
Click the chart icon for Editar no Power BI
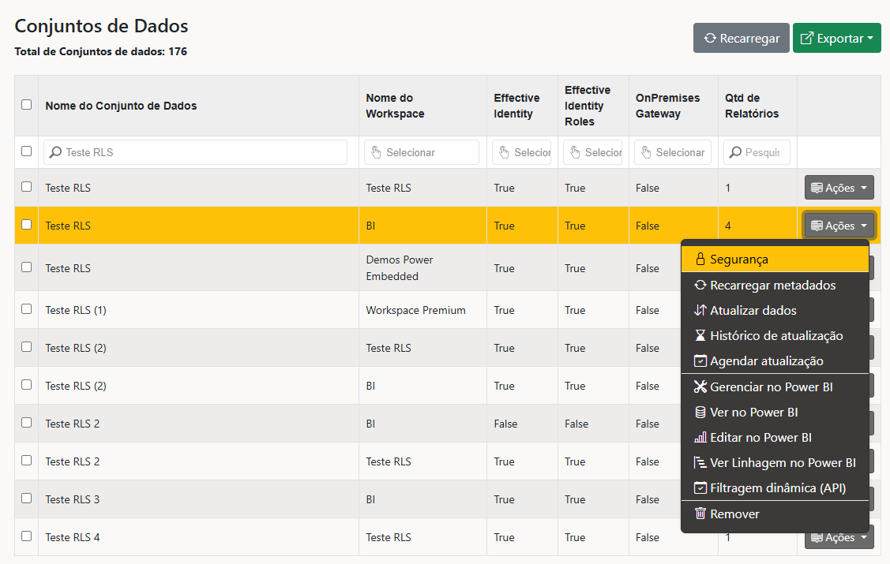pyautogui.click(x=700, y=437)
